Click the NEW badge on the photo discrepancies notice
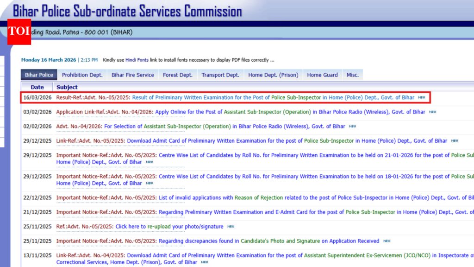 coord(388,241)
